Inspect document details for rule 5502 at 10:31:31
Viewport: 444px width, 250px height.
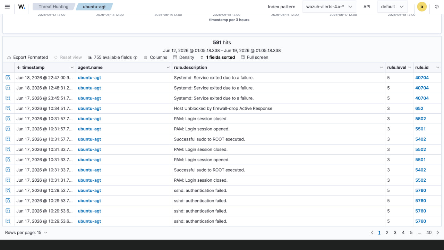[8, 180]
